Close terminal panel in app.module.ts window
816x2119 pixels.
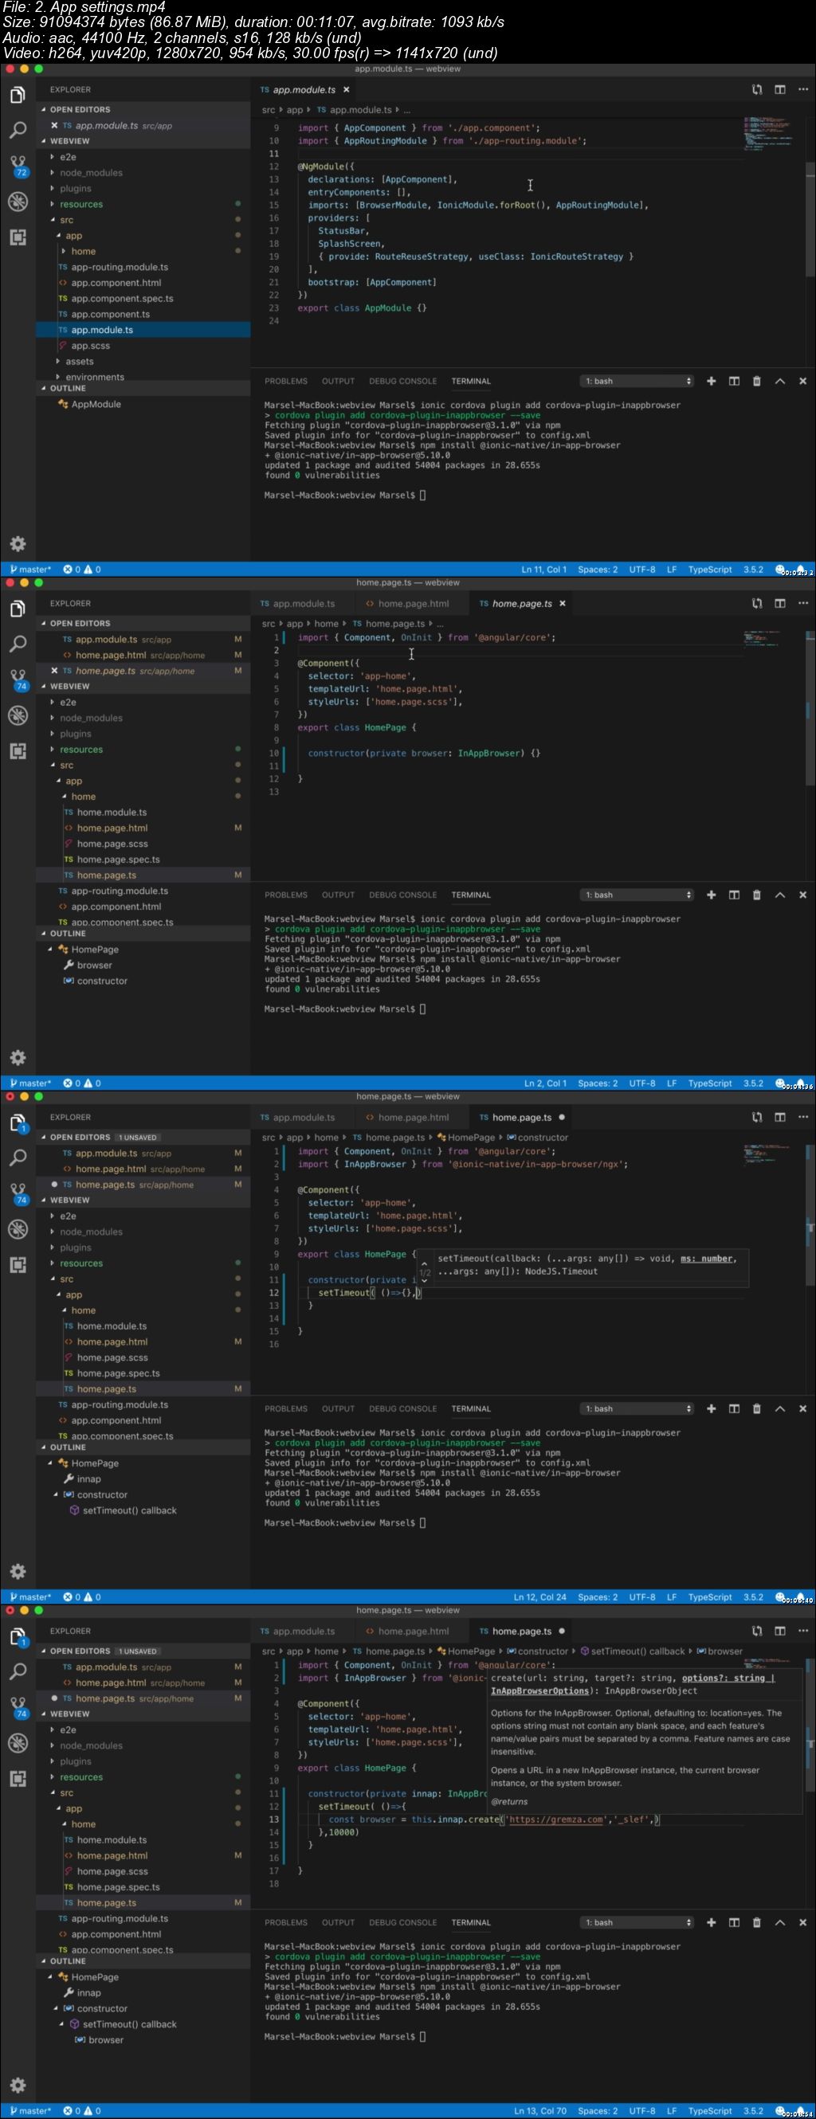(802, 381)
